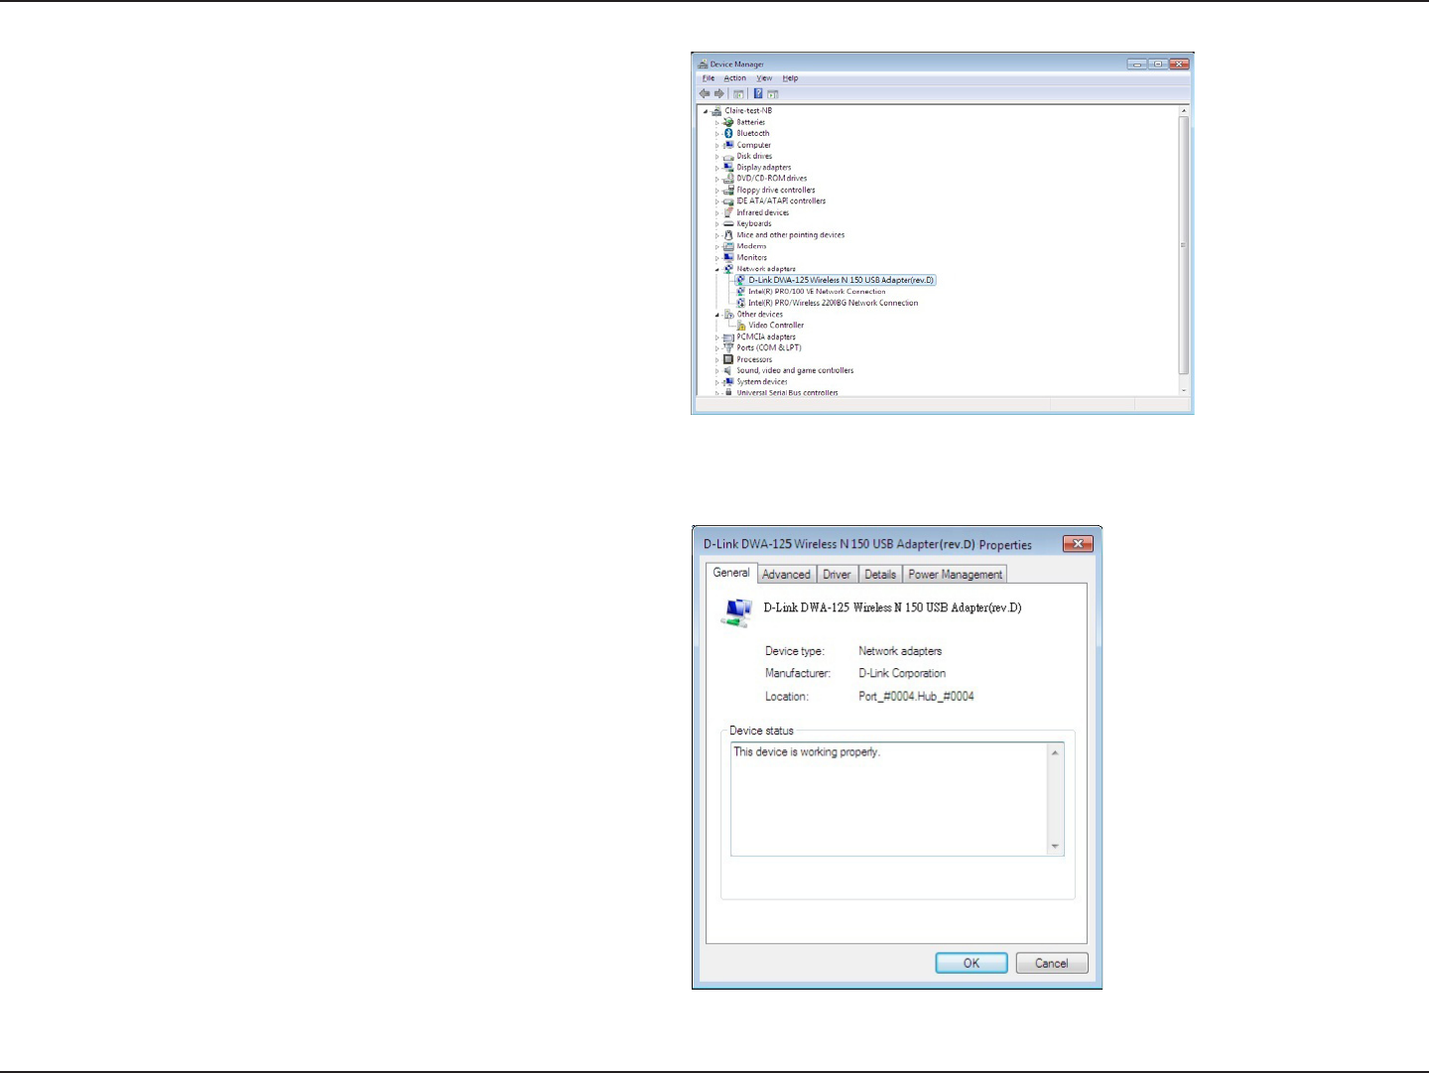This screenshot has height=1073, width=1429.
Task: Click Cancel in the Properties dialog
Action: [x=1052, y=963]
